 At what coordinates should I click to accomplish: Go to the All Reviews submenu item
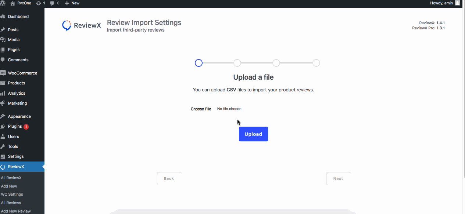(11, 203)
